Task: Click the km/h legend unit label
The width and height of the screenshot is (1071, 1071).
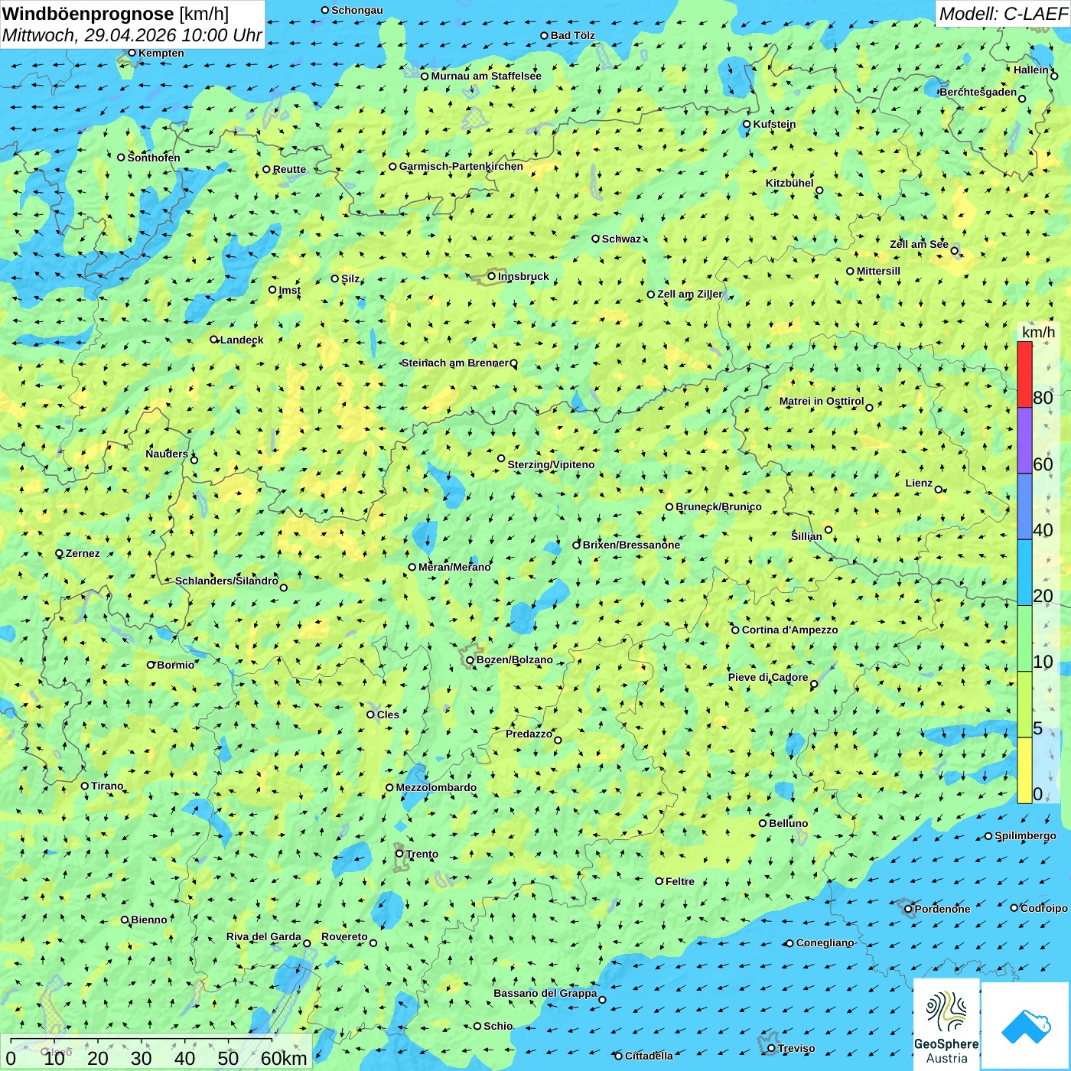Action: coord(1038,332)
